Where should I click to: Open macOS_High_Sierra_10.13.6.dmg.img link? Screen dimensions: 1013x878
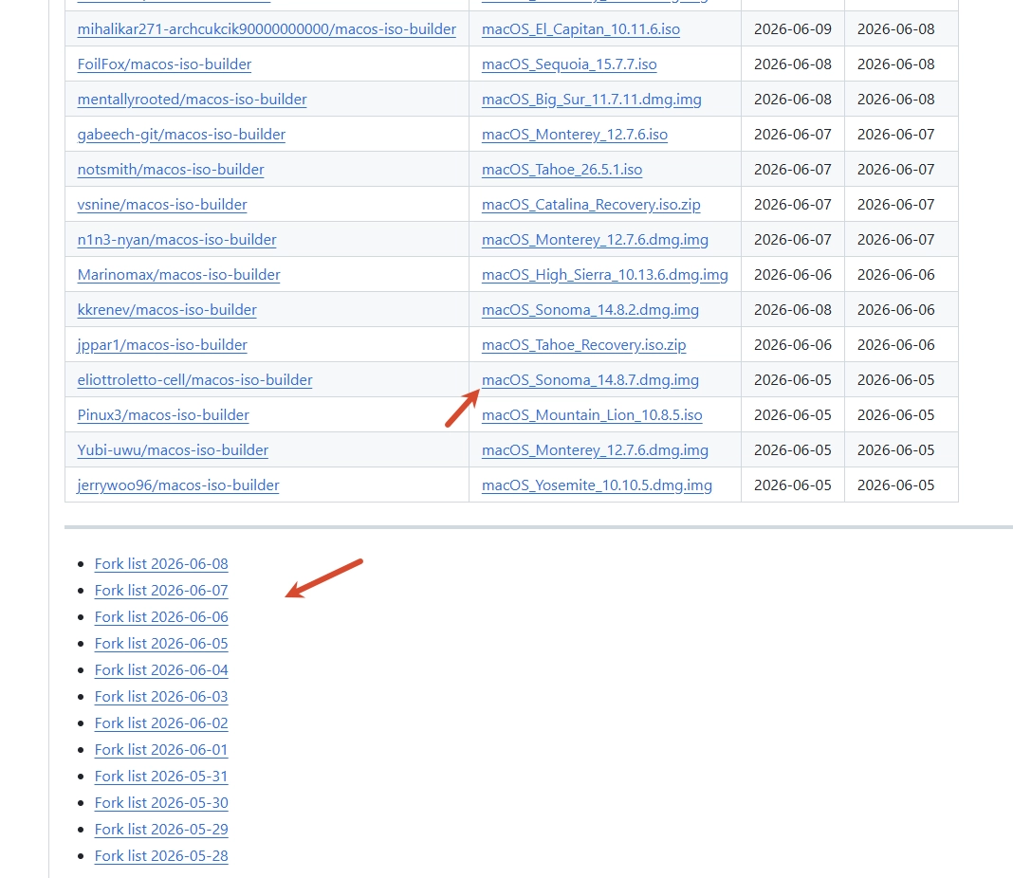coord(605,274)
